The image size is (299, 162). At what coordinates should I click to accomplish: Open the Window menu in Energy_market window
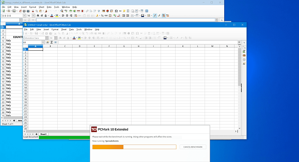click(66, 7)
